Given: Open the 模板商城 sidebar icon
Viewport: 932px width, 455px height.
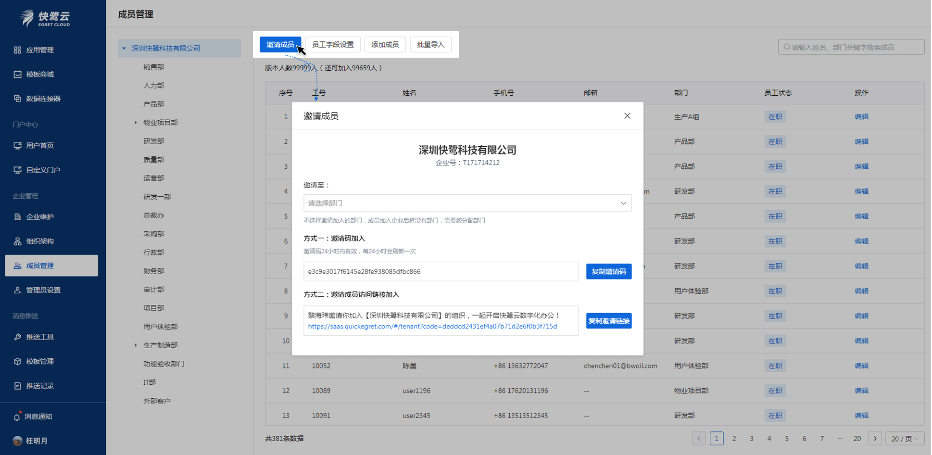Looking at the screenshot, I should tap(17, 74).
